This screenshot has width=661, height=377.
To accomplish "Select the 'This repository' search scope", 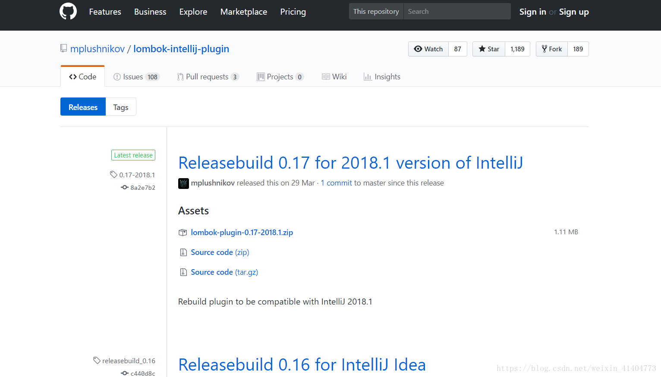I will coord(376,11).
